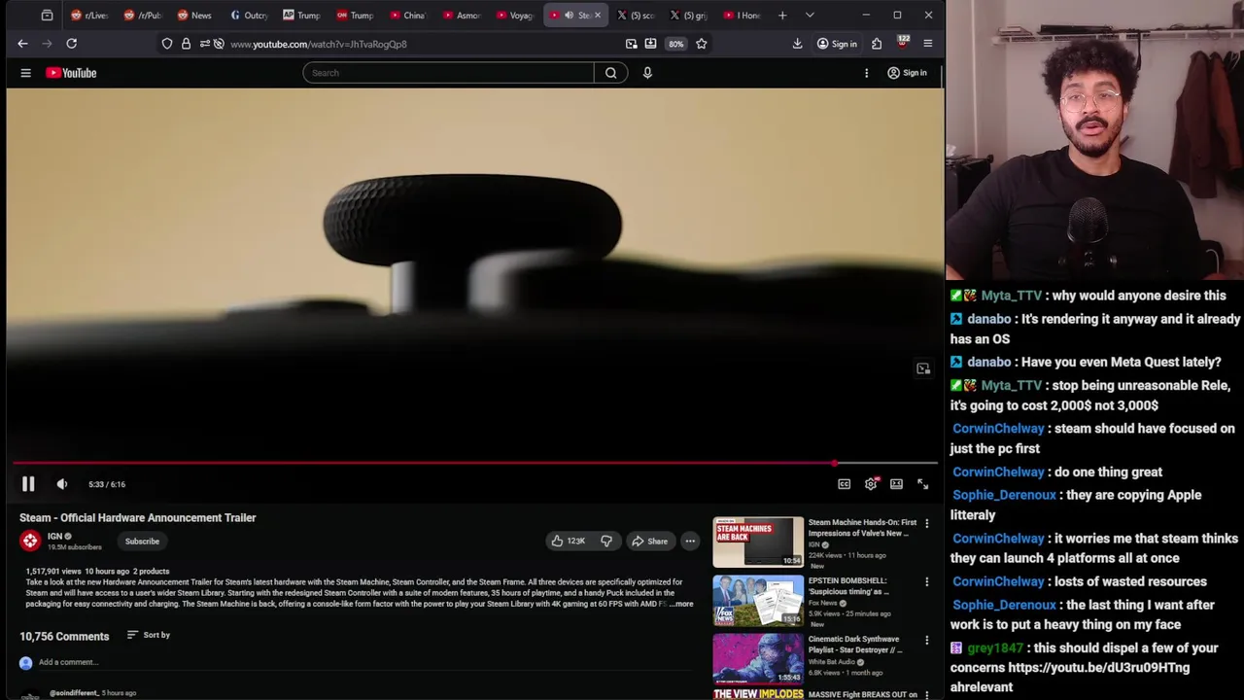Switch to the AP Trump tab
1244x700 pixels.
click(x=301, y=16)
